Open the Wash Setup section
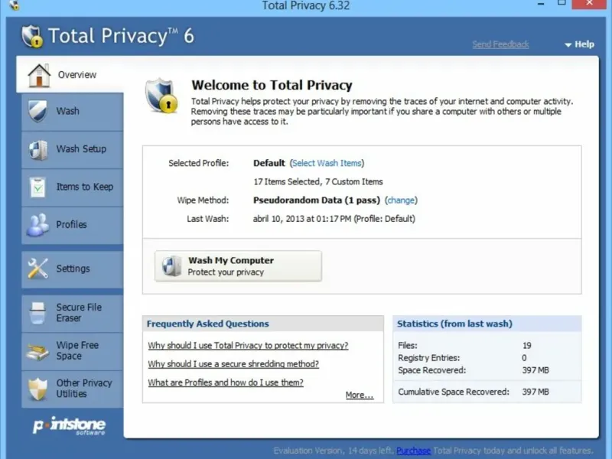This screenshot has width=612, height=459. (73, 149)
